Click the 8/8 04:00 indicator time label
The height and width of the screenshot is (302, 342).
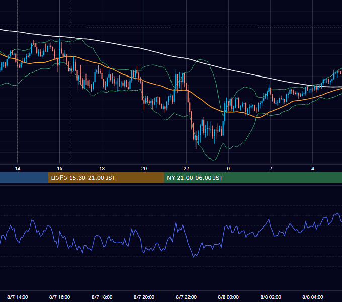point(313,297)
